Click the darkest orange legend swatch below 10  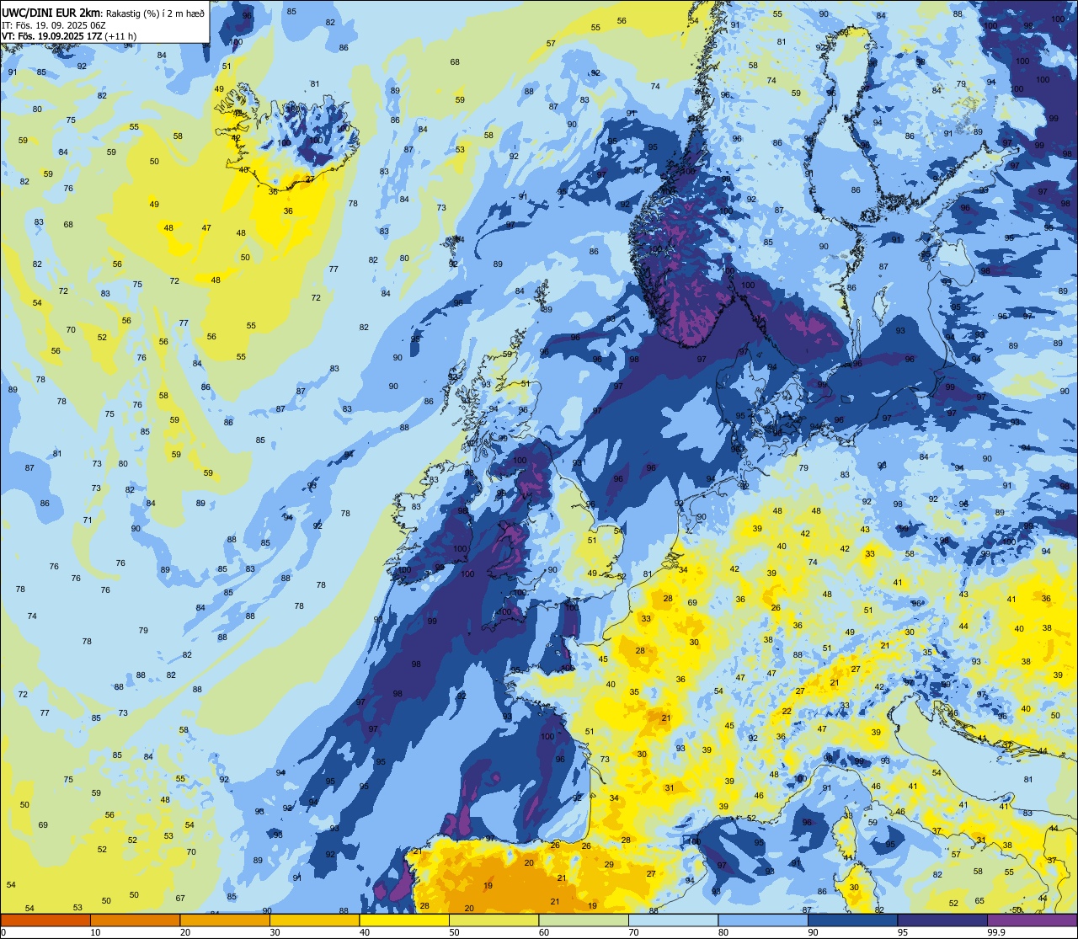coord(45,920)
